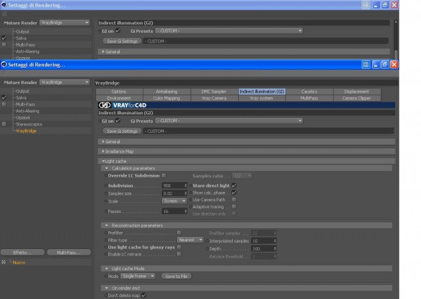Switch to Antialiasing tab
421x299 pixels.
coord(166,91)
